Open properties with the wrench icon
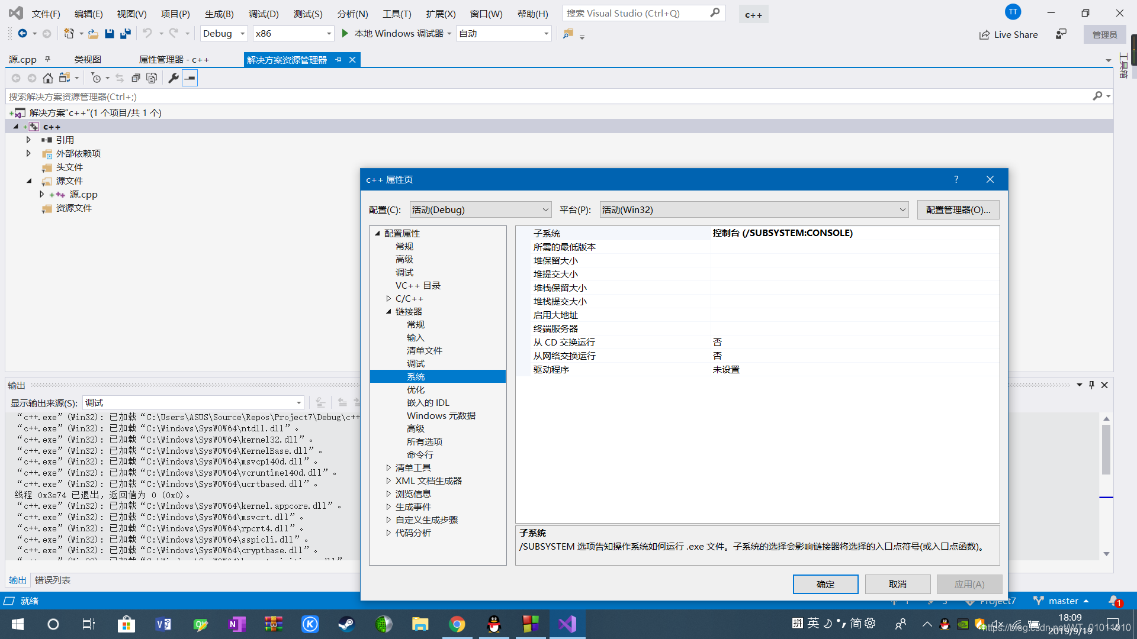 pyautogui.click(x=174, y=78)
